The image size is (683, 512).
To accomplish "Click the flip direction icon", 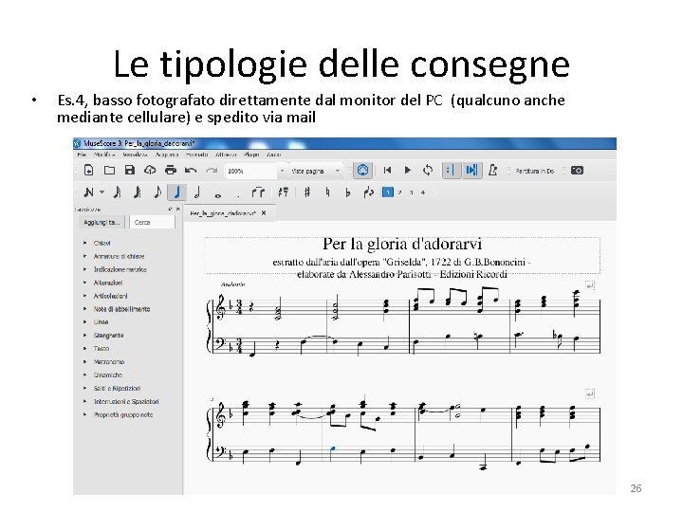I will point(368,192).
